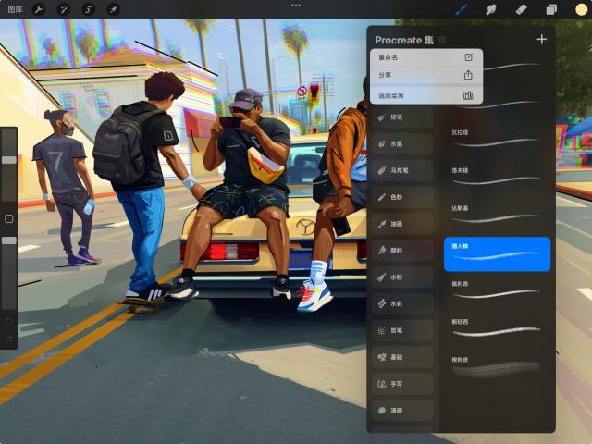The image size is (592, 444).
Task: Open the Actions wrench menu
Action: pos(38,9)
